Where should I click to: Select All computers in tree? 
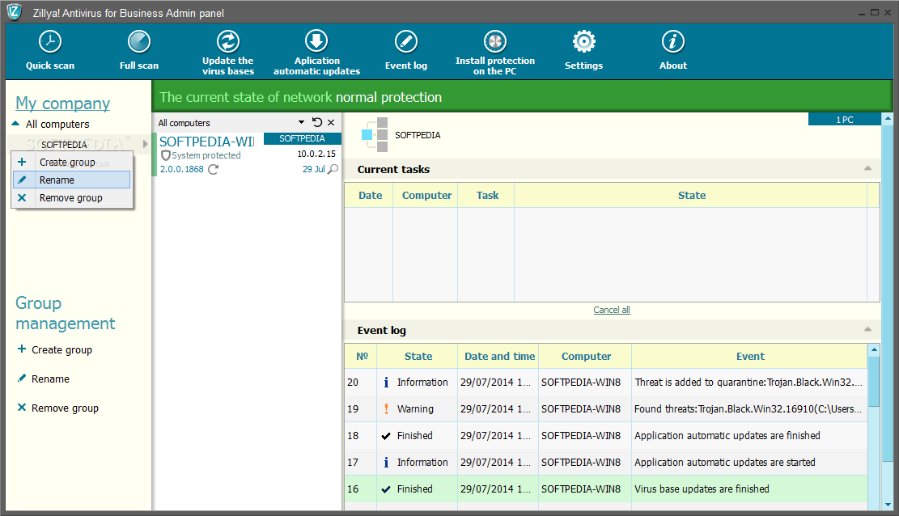(x=57, y=125)
